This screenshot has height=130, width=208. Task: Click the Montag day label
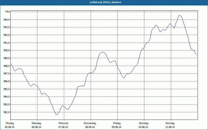point(10,123)
